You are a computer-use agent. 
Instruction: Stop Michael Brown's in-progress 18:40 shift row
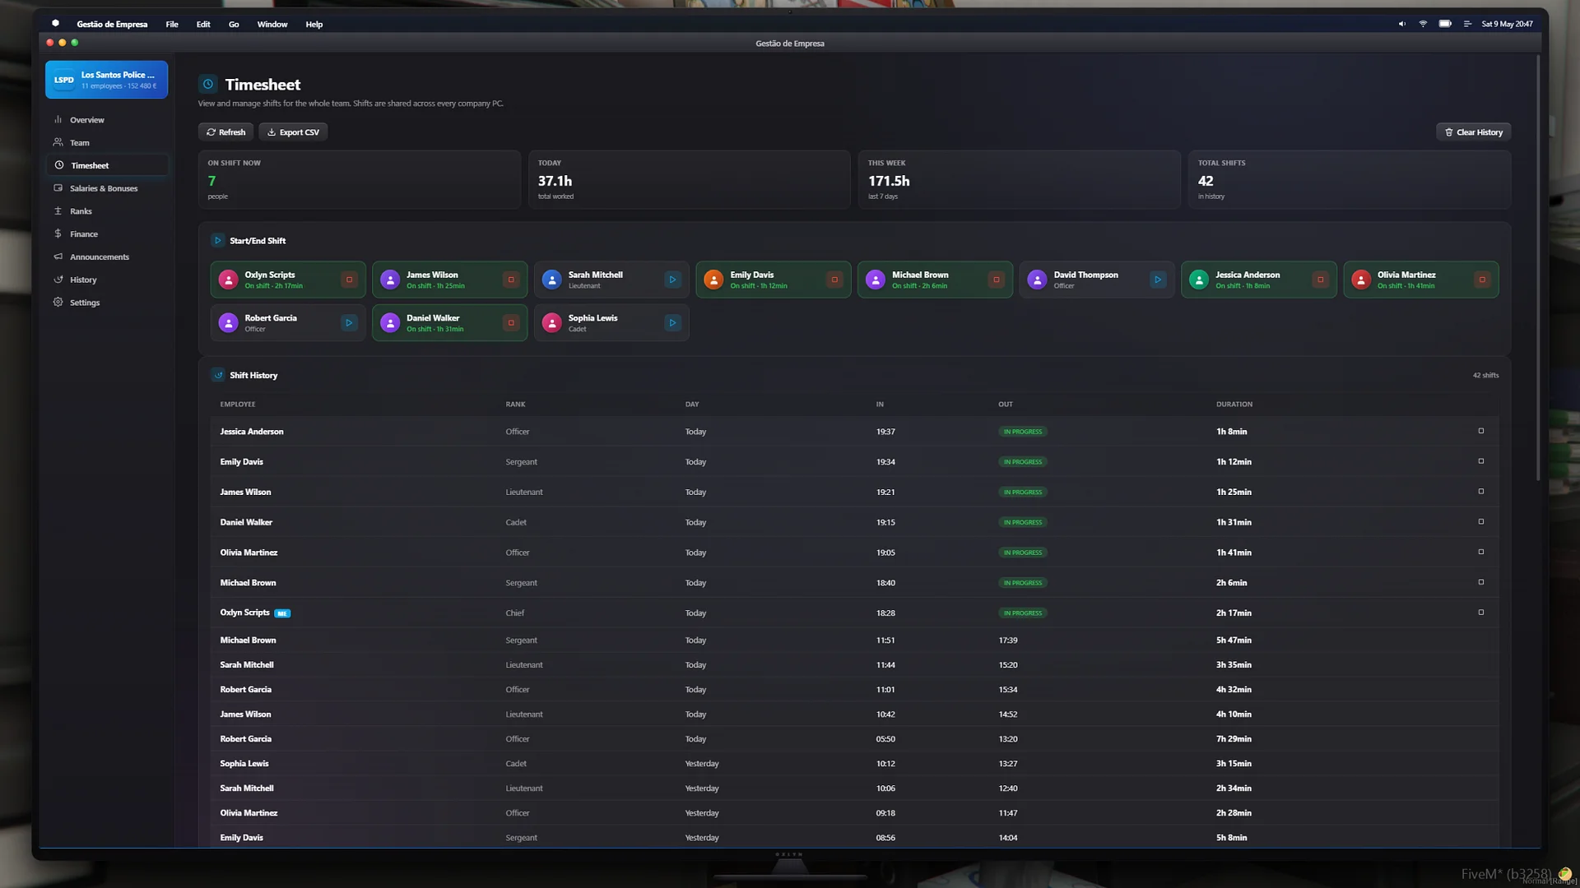coord(1481,582)
